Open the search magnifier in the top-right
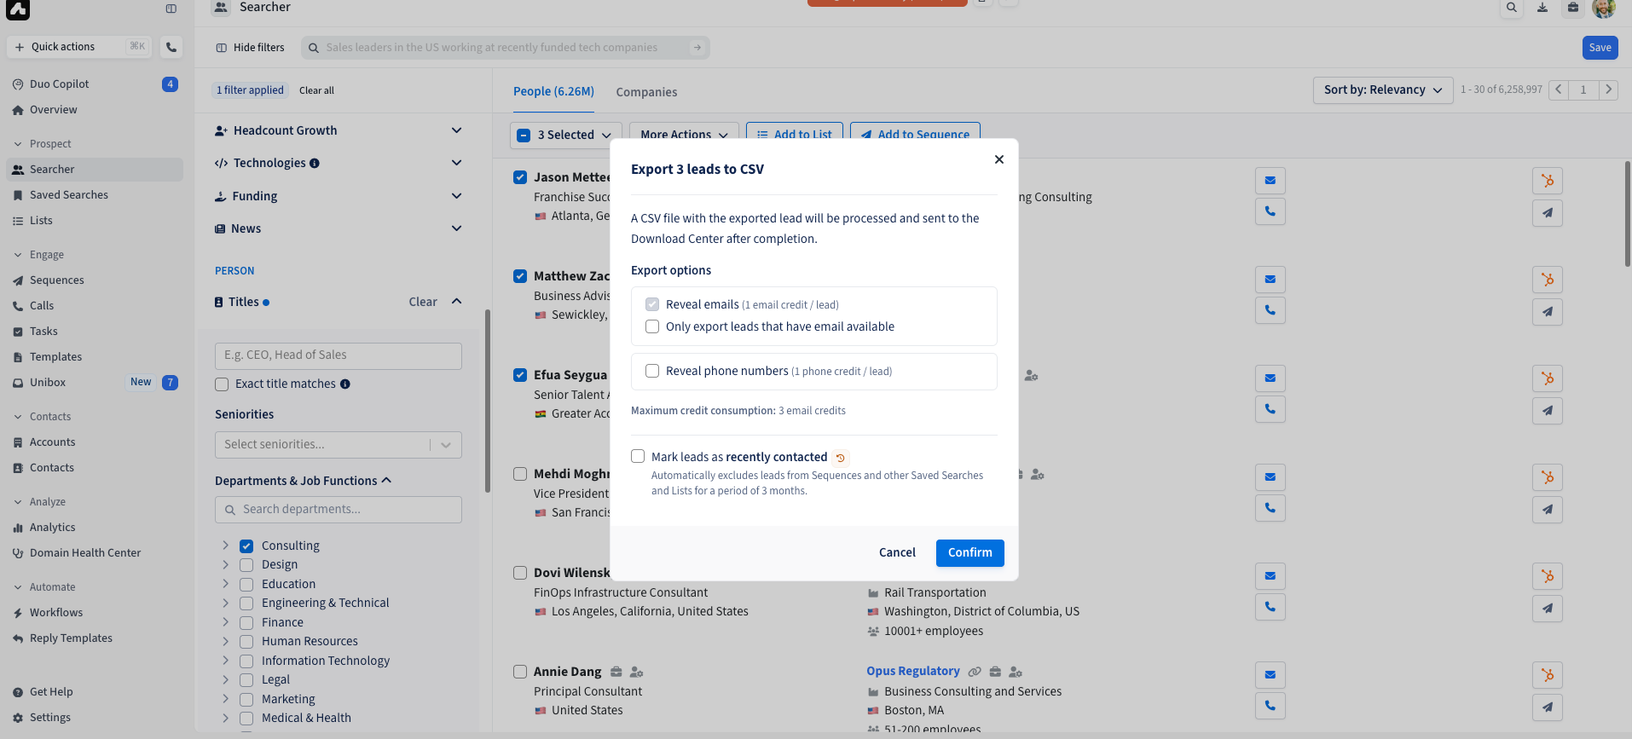The width and height of the screenshot is (1632, 739). tap(1512, 7)
